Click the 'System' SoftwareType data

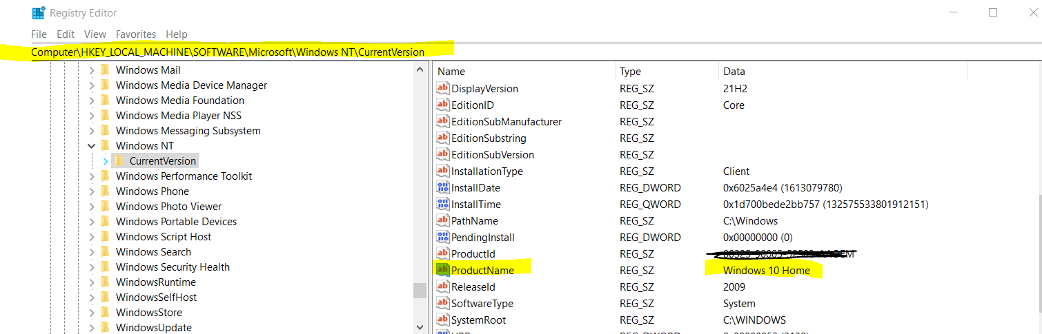pyautogui.click(x=739, y=303)
